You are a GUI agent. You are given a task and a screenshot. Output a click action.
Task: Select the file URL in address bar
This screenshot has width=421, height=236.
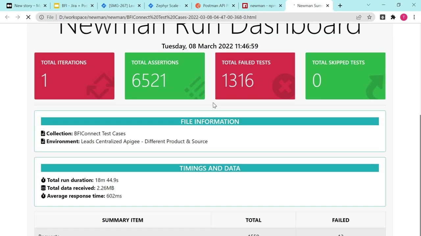click(x=158, y=17)
